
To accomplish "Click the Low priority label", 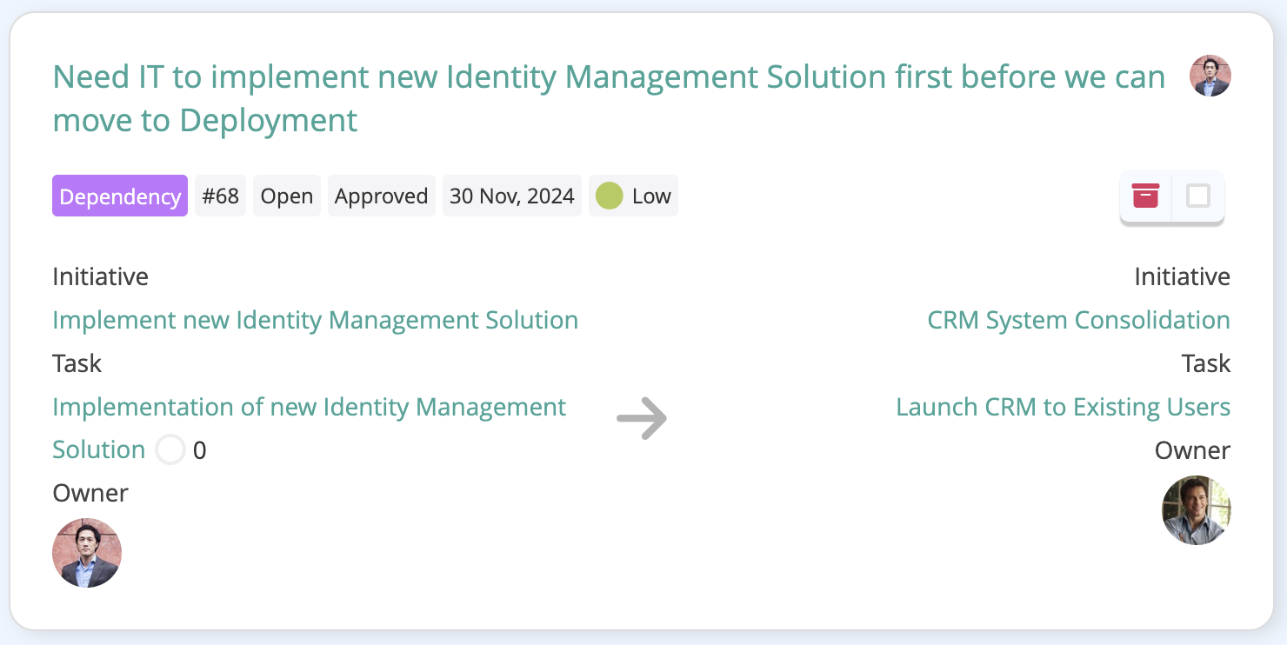I will (x=651, y=196).
